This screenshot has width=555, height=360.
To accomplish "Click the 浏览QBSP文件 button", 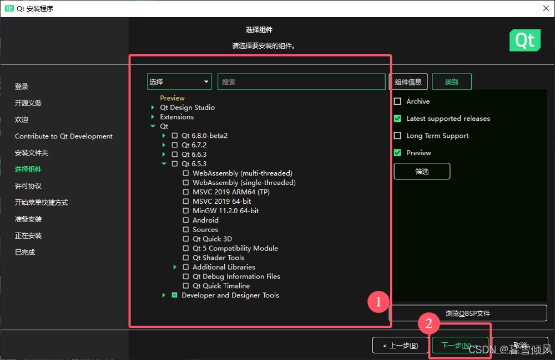I will [468, 313].
